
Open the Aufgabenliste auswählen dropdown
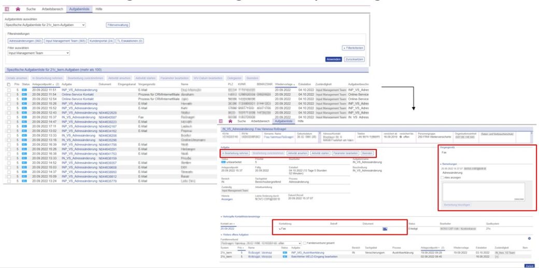(45, 25)
